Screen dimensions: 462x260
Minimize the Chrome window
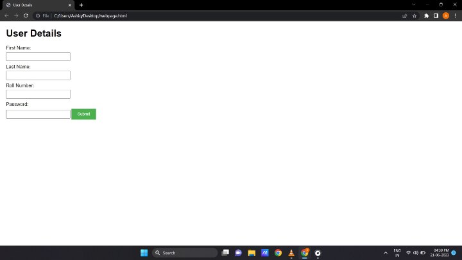tap(427, 4)
